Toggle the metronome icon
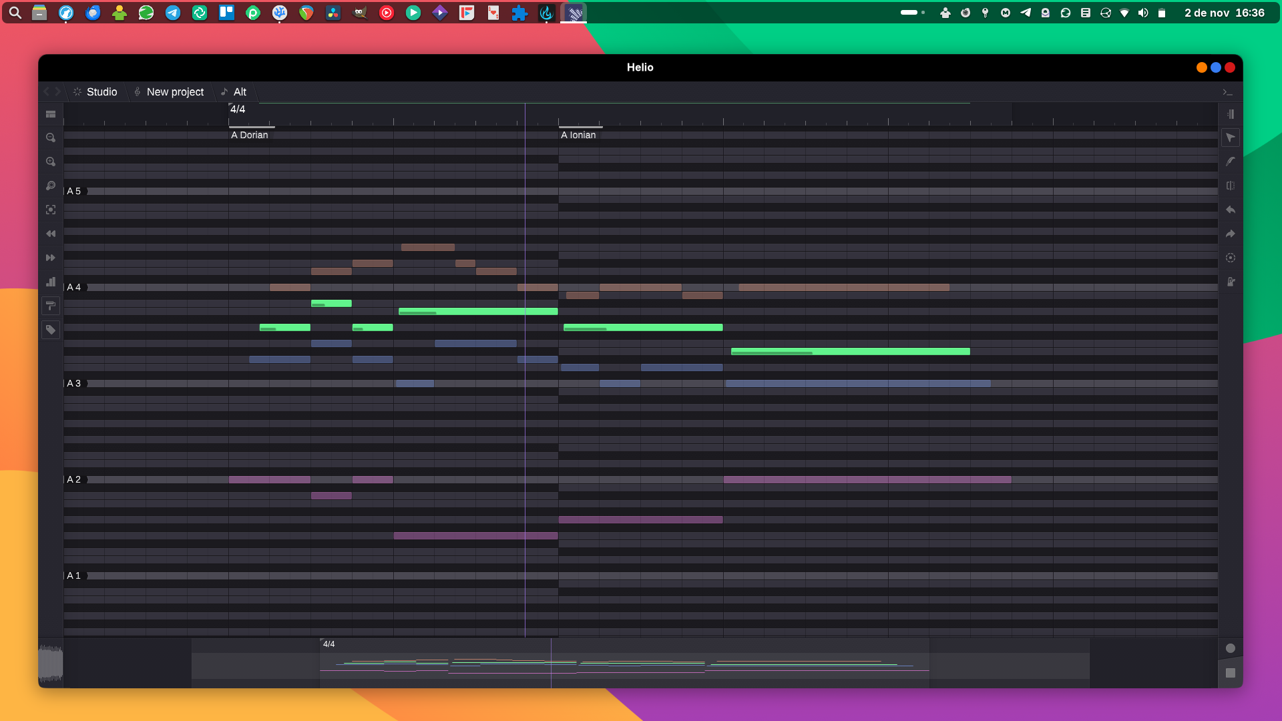Screen dimensions: 1282x721 1230,282
